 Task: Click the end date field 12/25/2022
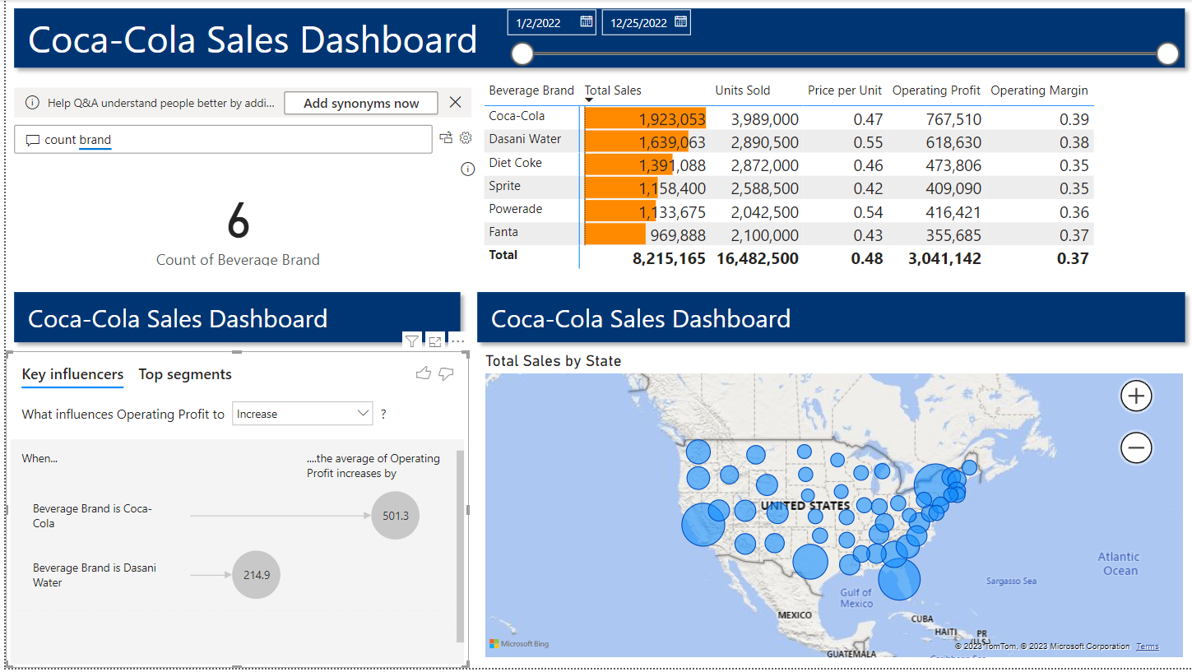(x=647, y=22)
